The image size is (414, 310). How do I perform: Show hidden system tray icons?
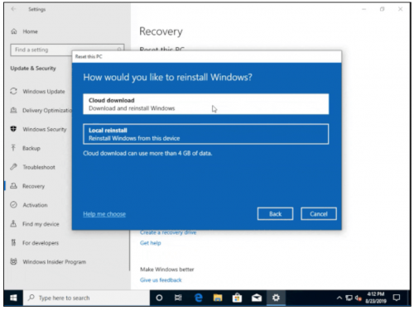pyautogui.click(x=339, y=298)
